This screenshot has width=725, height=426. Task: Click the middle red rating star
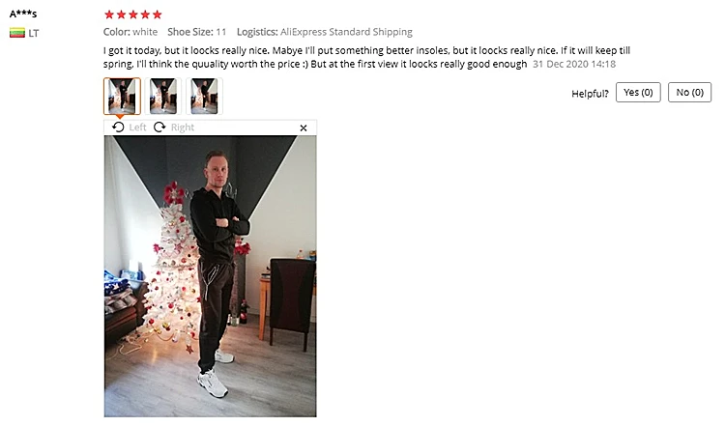(133, 14)
